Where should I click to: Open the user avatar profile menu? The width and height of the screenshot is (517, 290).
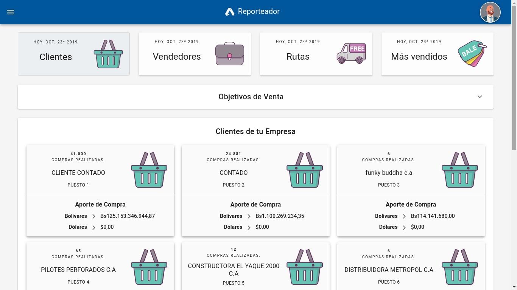pos(490,12)
